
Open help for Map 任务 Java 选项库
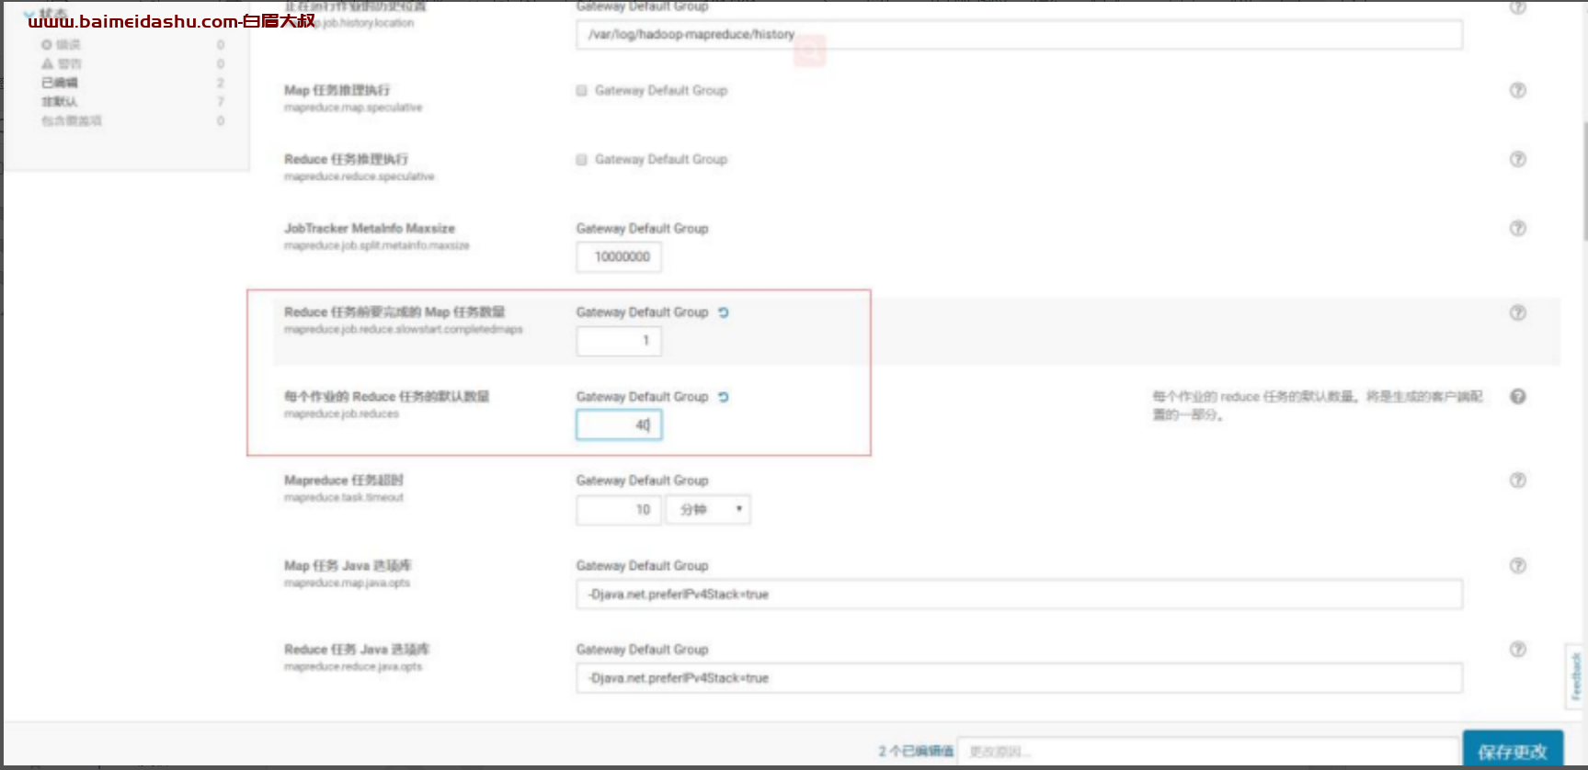pos(1517,565)
